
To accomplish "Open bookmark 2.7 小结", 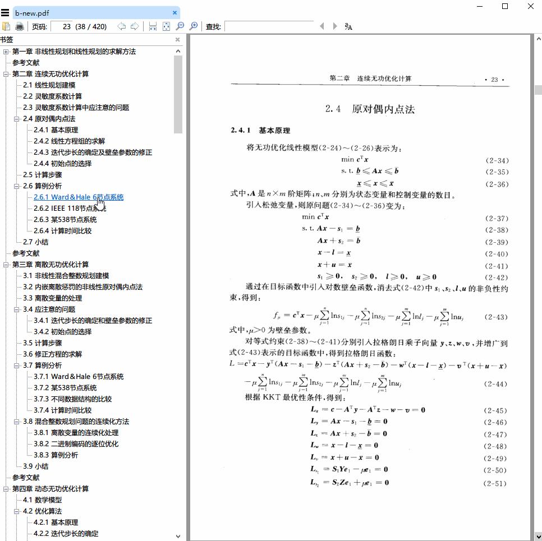I will [x=35, y=242].
